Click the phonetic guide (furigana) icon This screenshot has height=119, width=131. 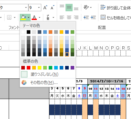tap(48, 17)
